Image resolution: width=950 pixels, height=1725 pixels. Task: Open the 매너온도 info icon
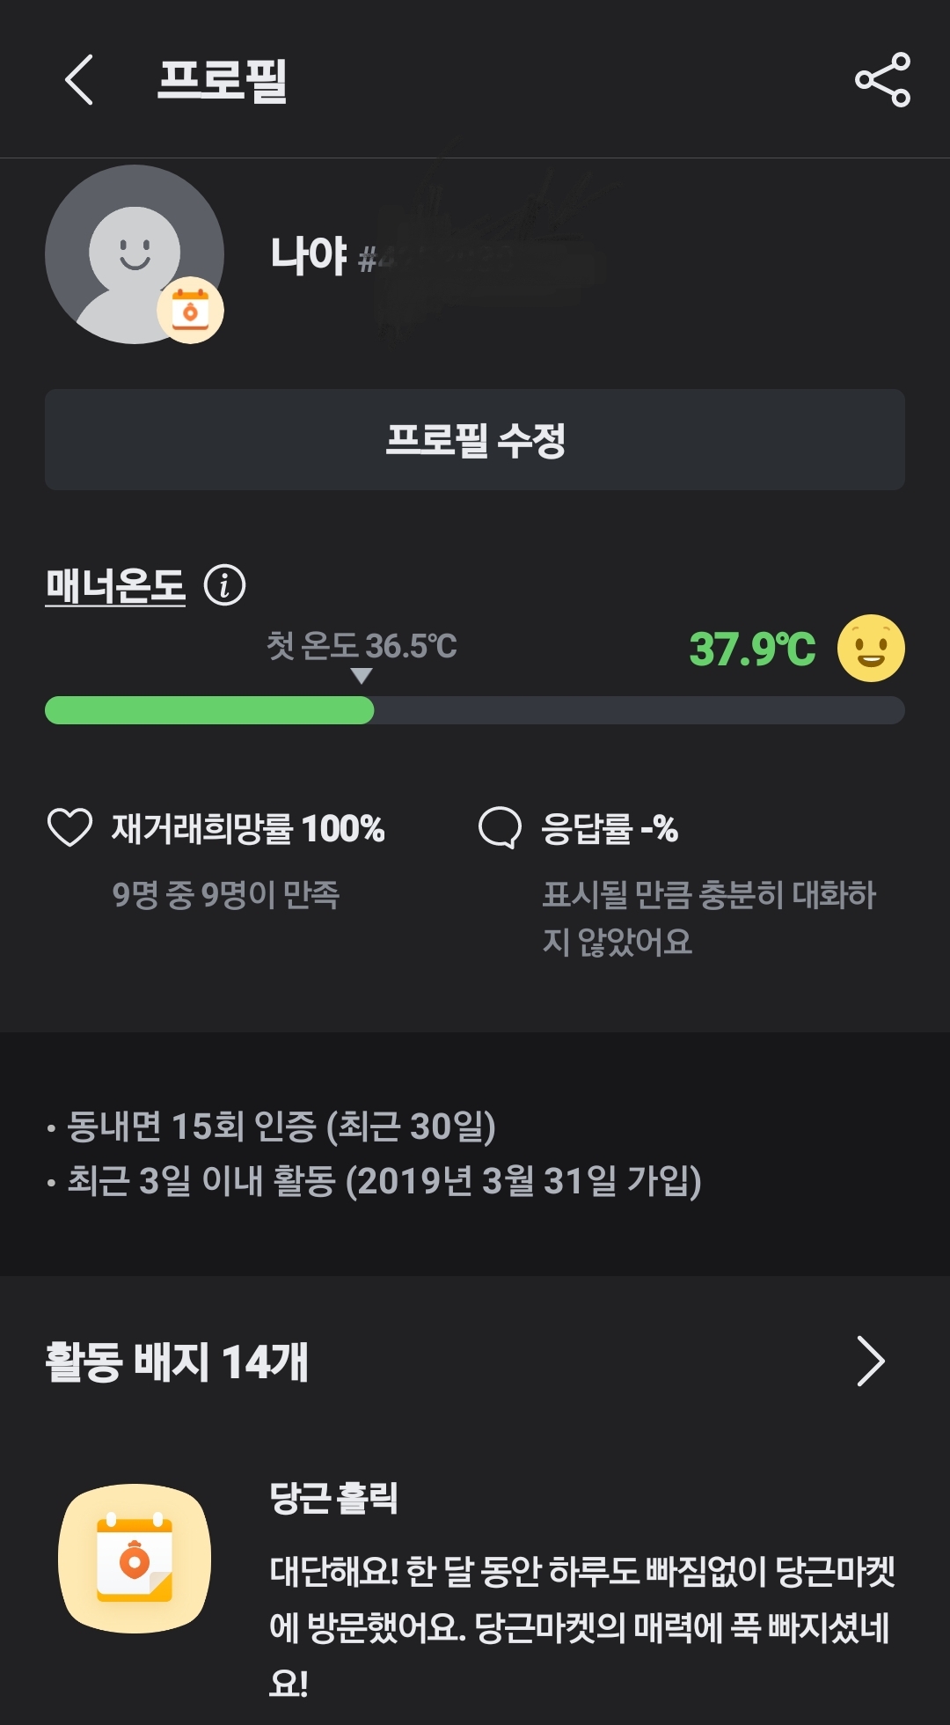[x=224, y=585]
